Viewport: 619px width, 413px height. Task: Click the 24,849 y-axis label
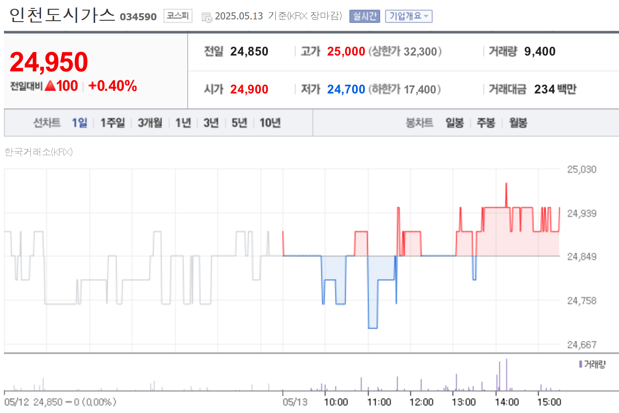click(x=582, y=257)
